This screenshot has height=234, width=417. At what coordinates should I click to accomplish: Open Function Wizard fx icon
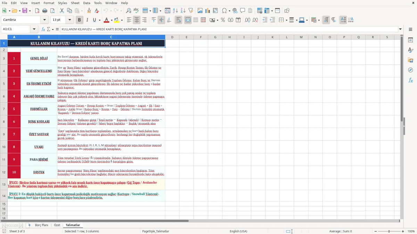tap(43, 29)
